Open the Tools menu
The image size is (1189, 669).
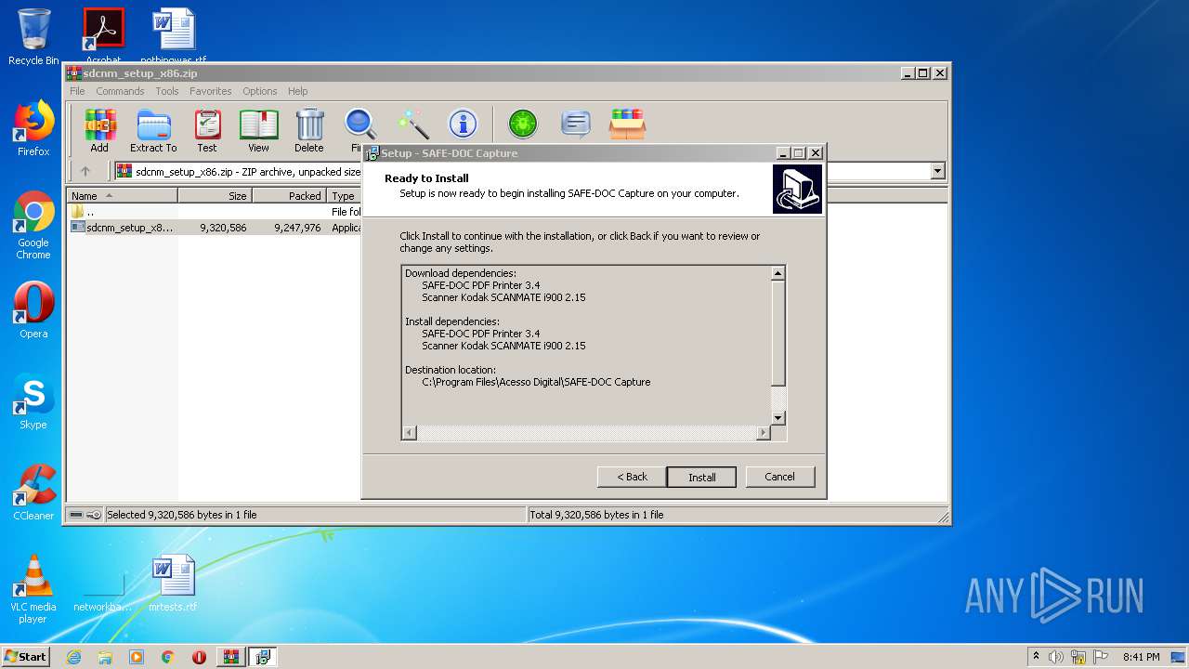167,91
